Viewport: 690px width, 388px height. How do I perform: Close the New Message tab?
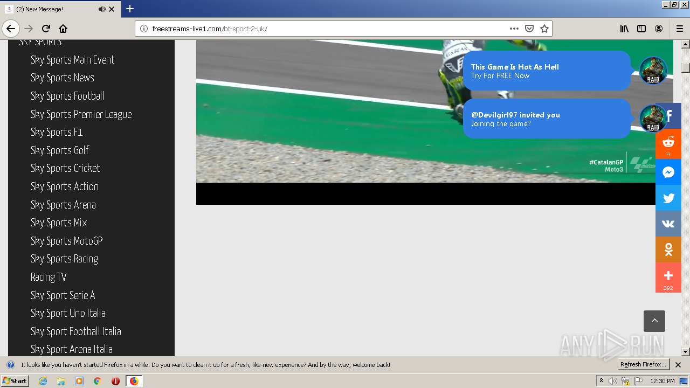click(x=112, y=9)
